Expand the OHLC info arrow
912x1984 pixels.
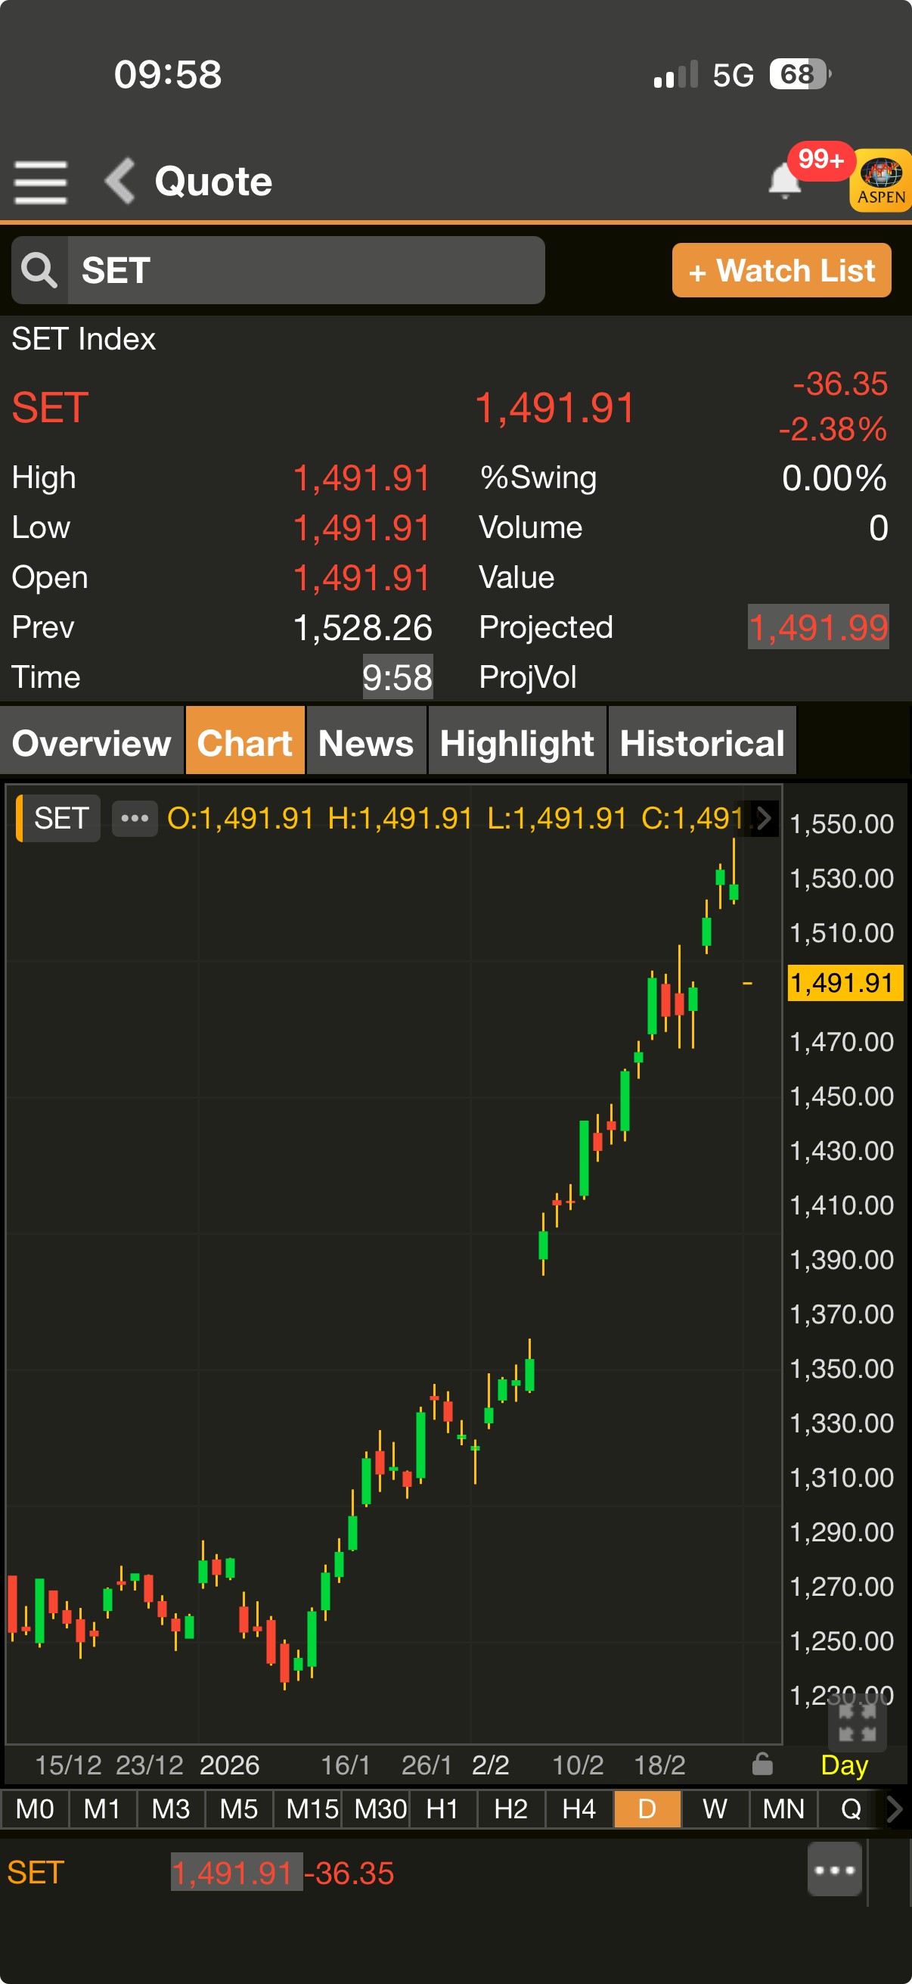point(764,818)
